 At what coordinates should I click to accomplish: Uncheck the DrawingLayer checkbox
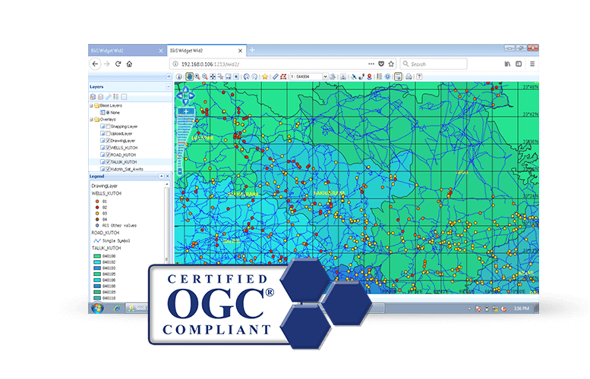(x=109, y=140)
